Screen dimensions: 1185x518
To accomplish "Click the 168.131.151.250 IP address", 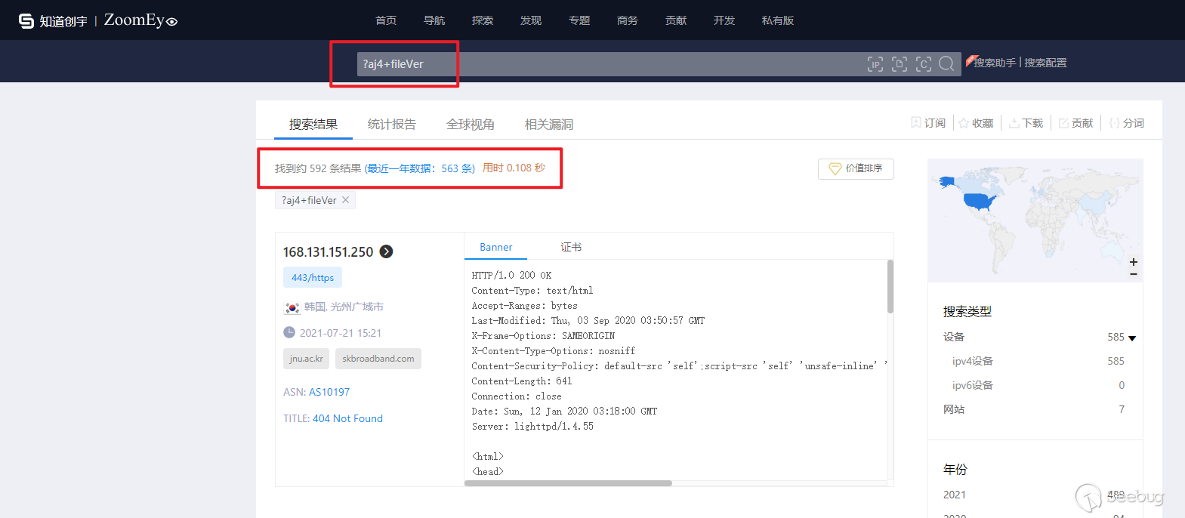I will [328, 252].
